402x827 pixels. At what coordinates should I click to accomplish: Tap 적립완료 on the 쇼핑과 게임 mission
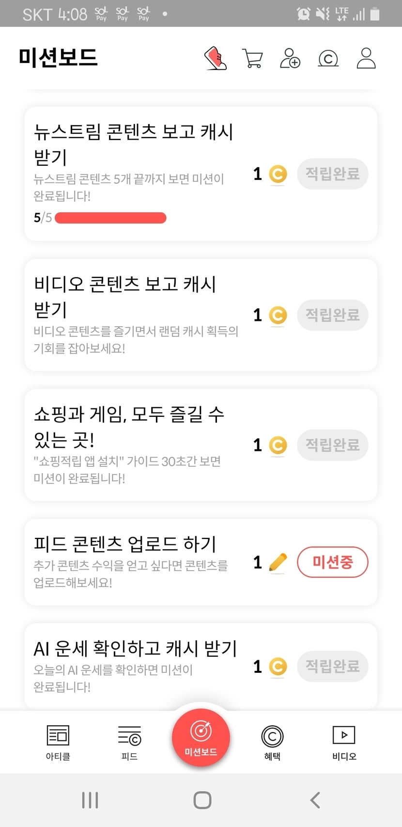click(333, 445)
